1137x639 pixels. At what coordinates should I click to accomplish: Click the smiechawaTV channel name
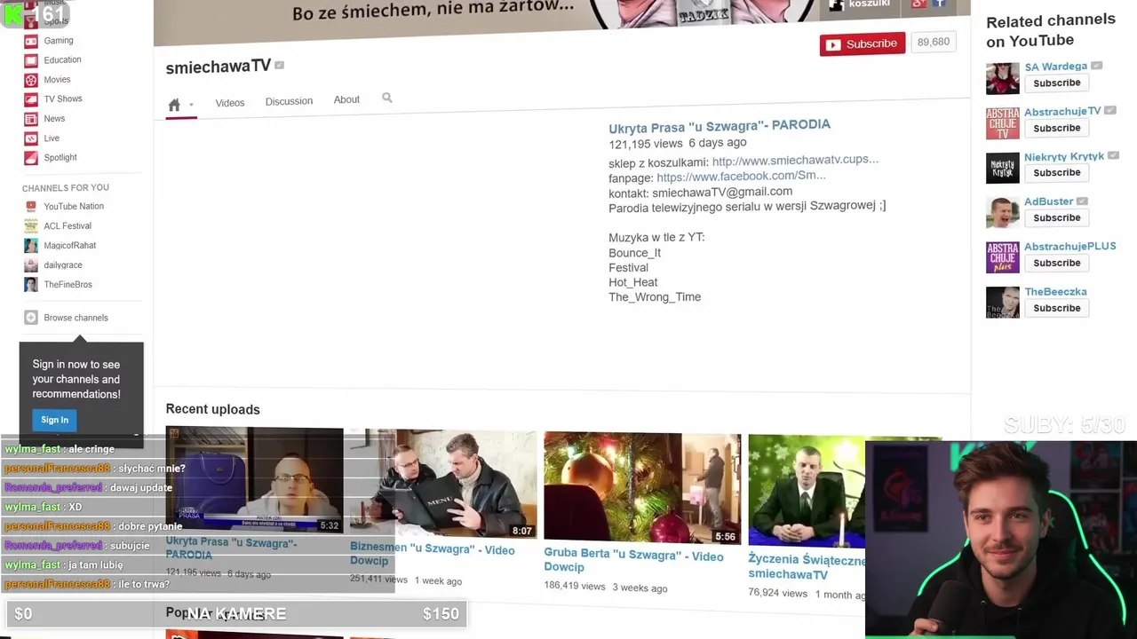pos(218,67)
